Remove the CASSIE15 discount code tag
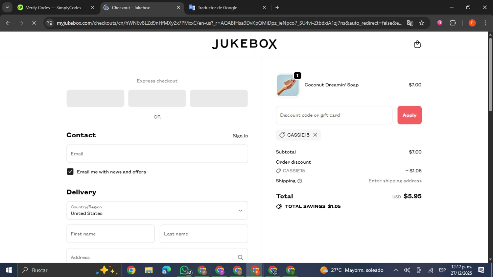 tap(315, 135)
